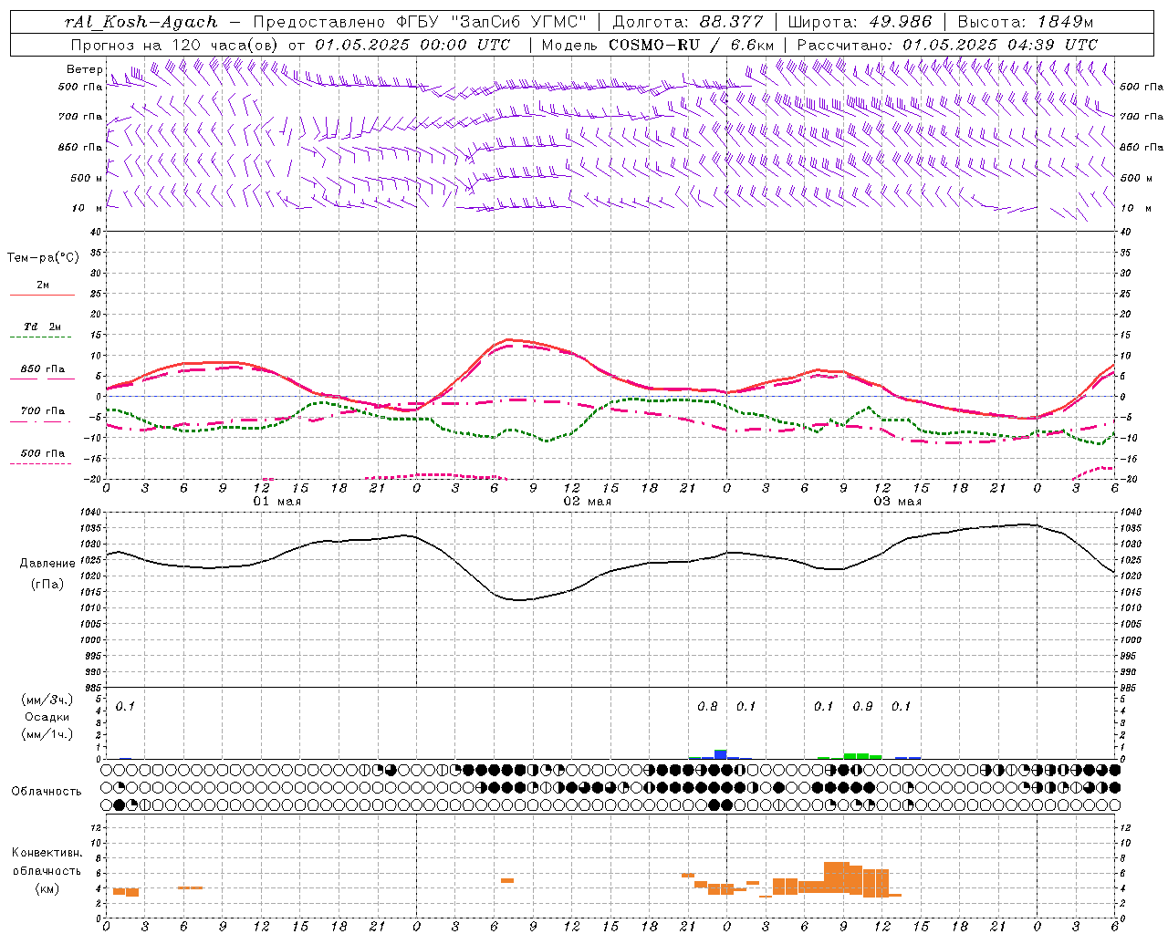1168x934 pixels.
Task: Click the Облачность cloudiness label
Action: (x=47, y=792)
